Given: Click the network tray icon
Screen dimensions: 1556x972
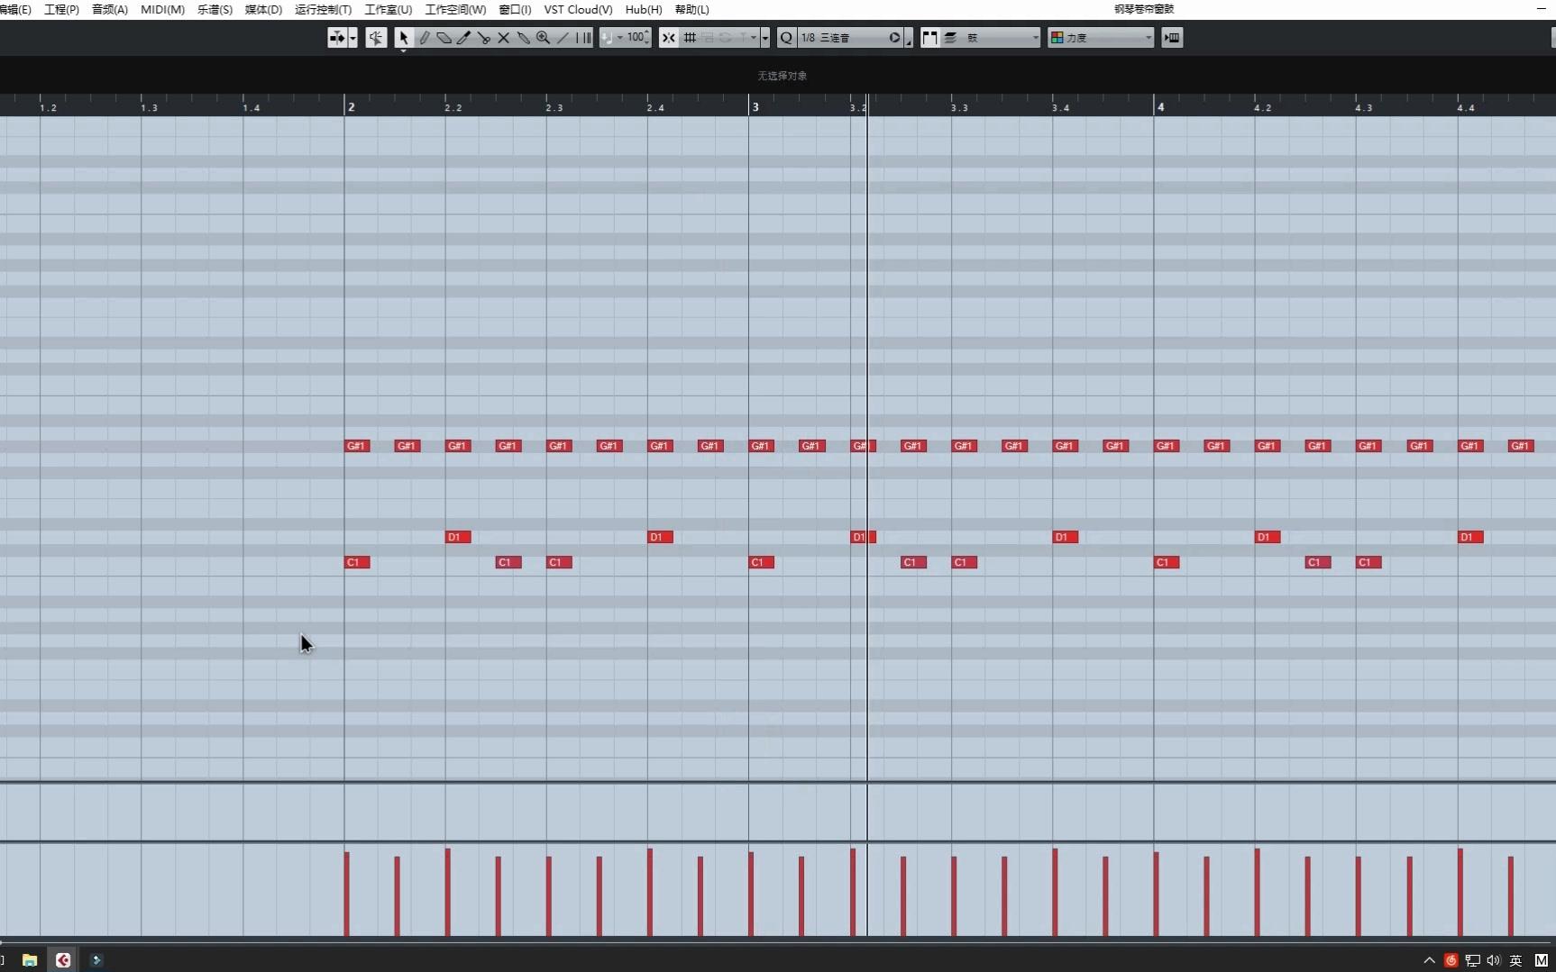Looking at the screenshot, I should pyautogui.click(x=1473, y=960).
